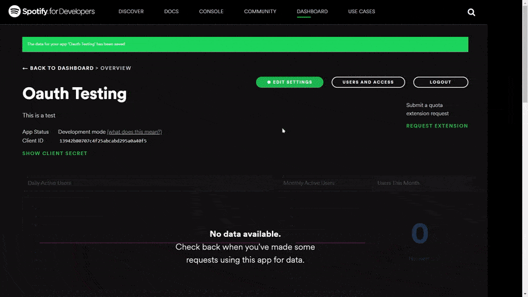Click the Overview breadcrumb text
This screenshot has height=297, width=528.
(116, 68)
